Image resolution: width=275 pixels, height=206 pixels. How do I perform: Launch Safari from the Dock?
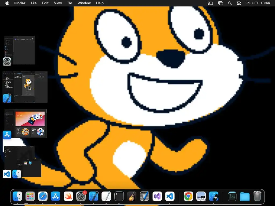pyautogui.click(x=43, y=196)
